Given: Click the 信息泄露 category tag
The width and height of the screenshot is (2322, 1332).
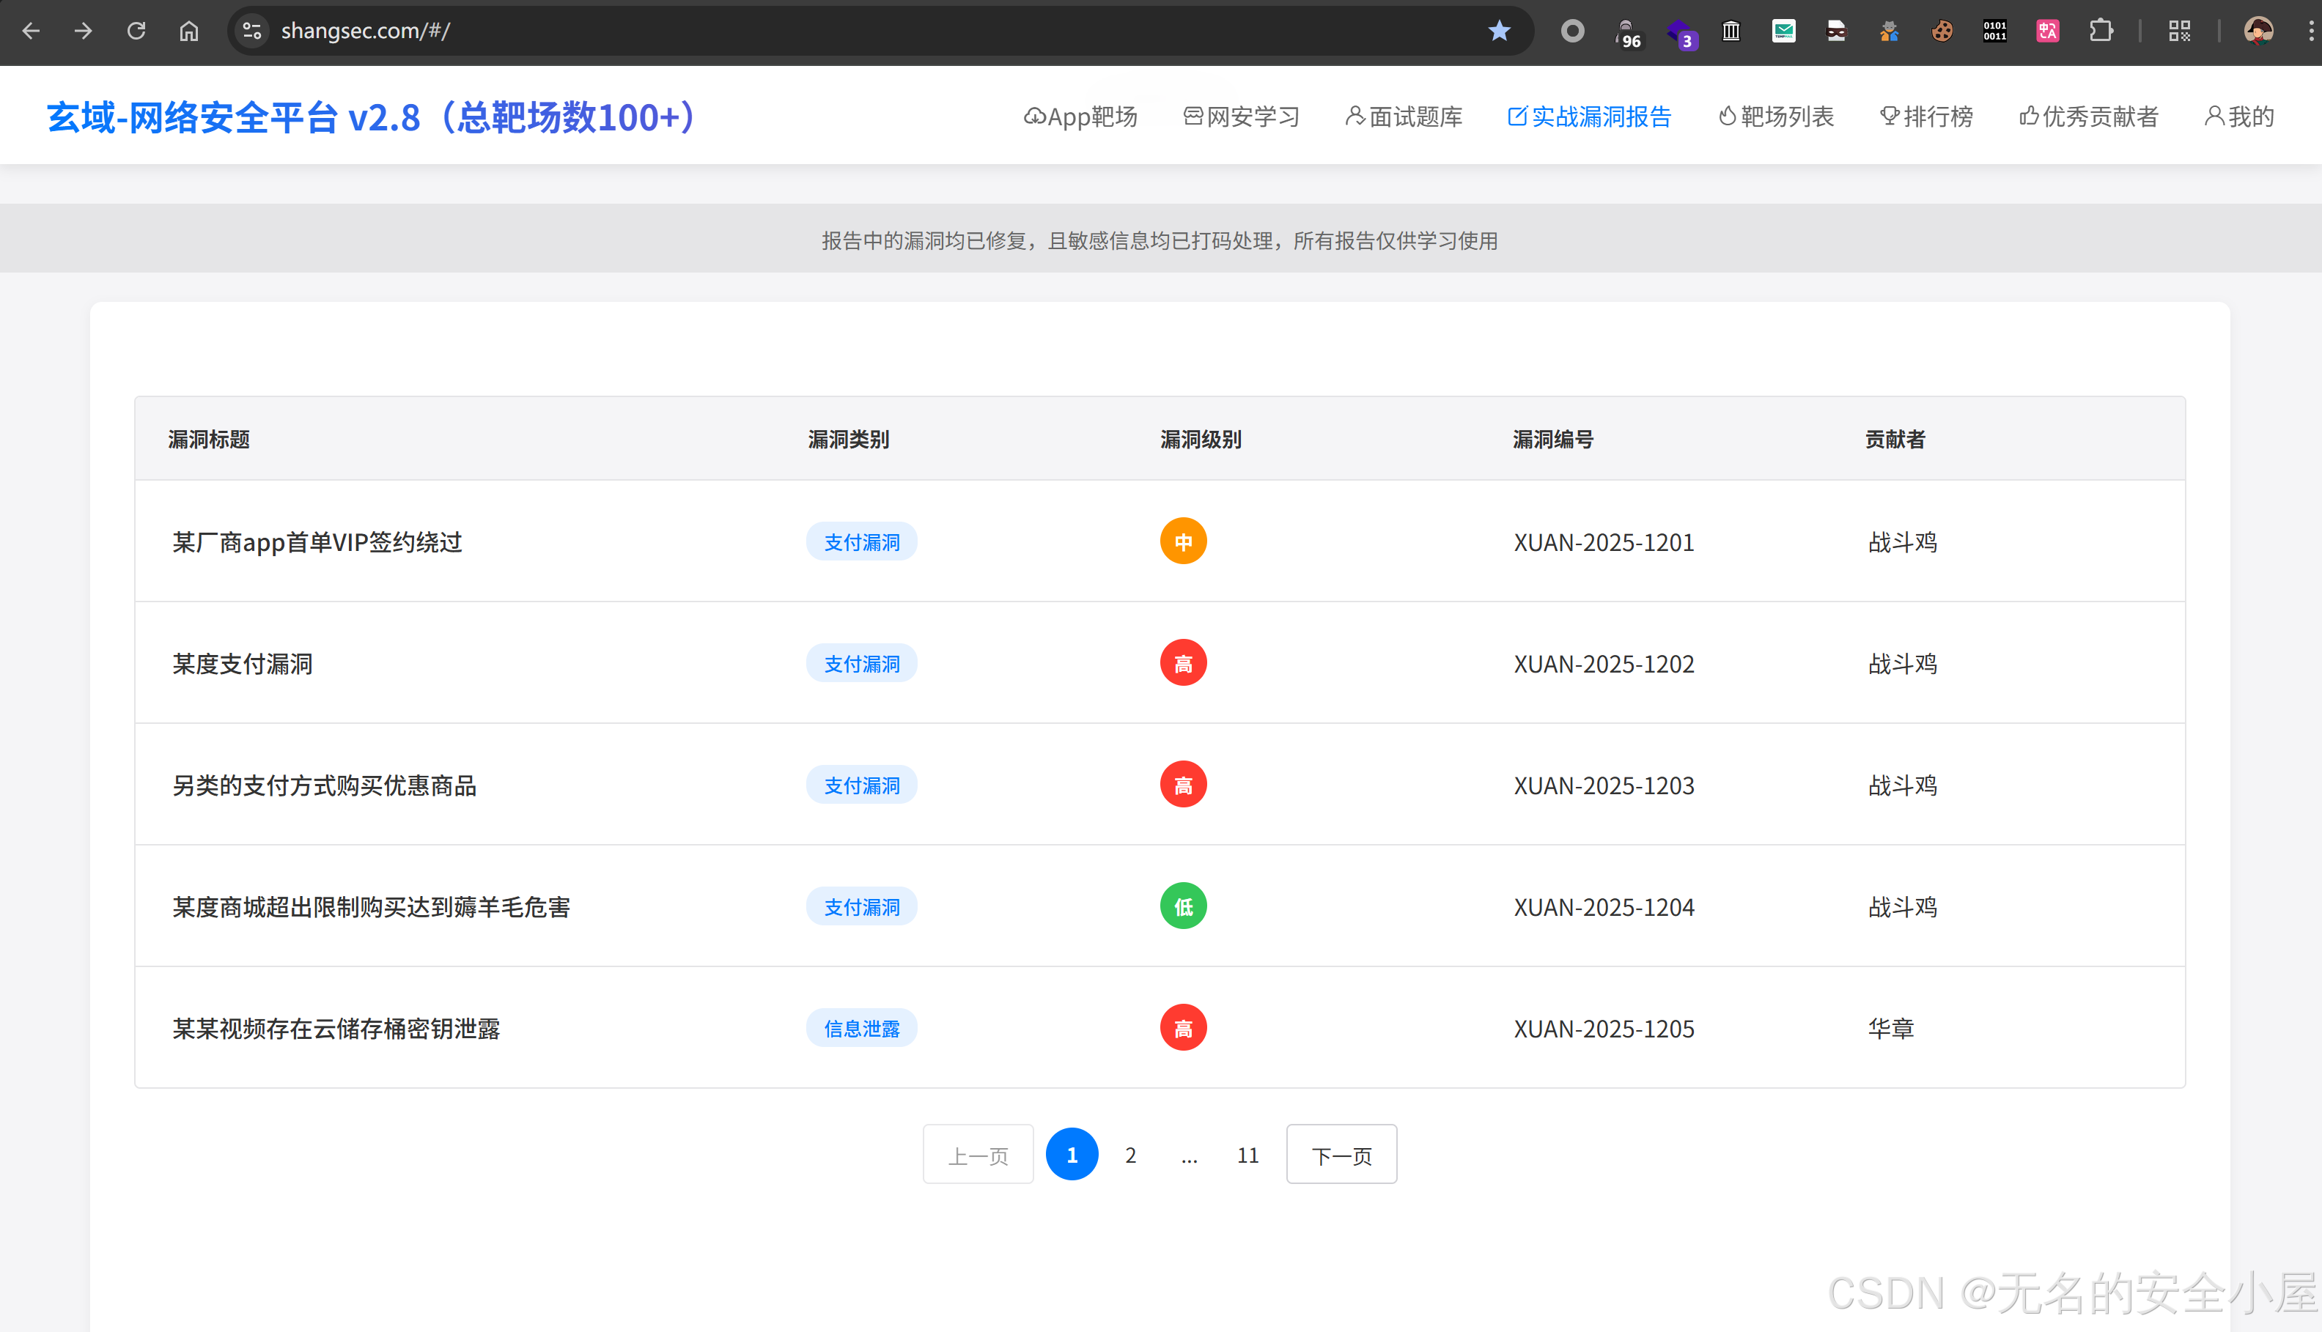Looking at the screenshot, I should pos(861,1028).
